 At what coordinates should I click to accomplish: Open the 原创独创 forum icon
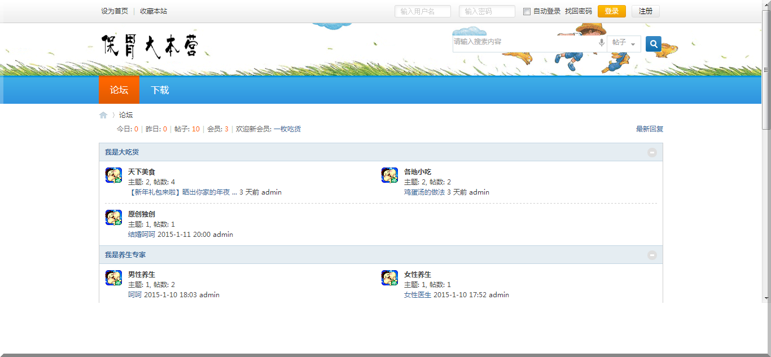(113, 218)
